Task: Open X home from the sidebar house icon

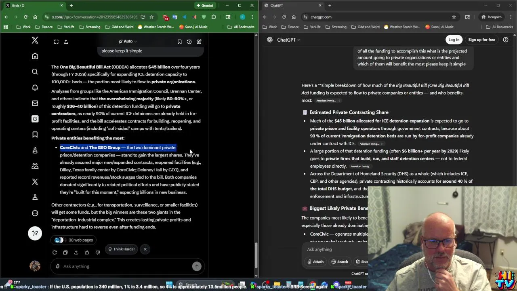Action: tap(35, 56)
